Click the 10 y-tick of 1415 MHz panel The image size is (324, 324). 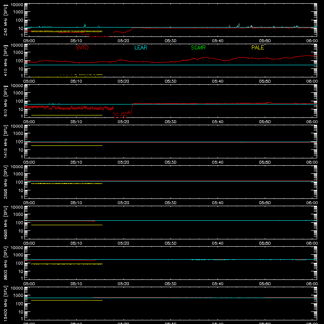[x=21, y=150]
